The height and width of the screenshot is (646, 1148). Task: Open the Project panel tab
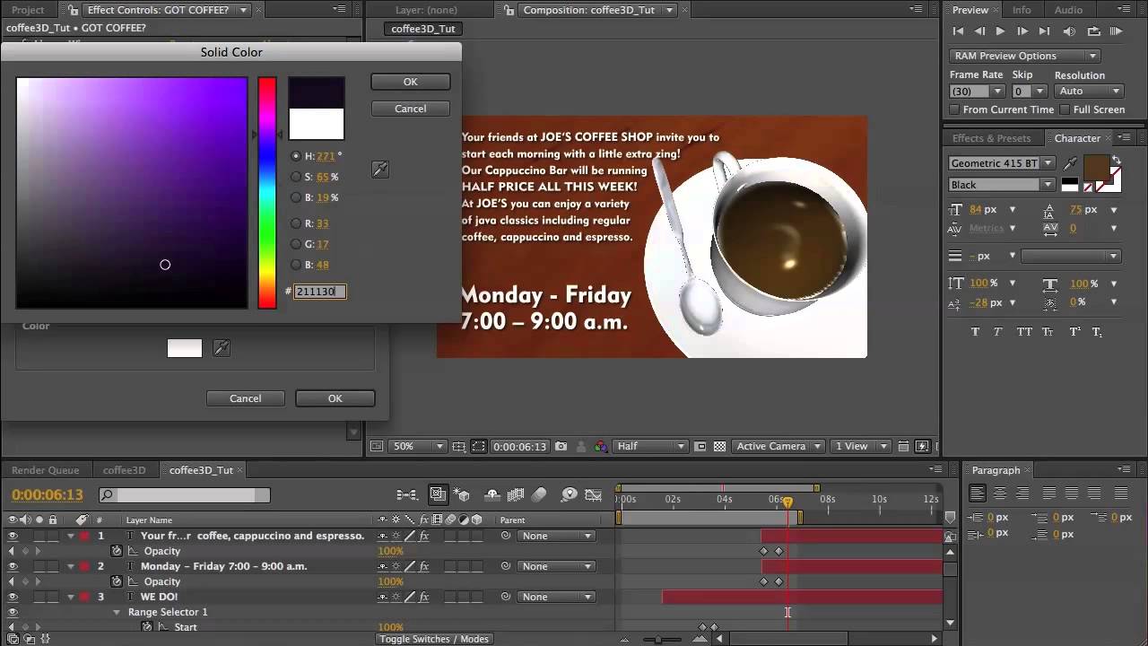point(28,10)
